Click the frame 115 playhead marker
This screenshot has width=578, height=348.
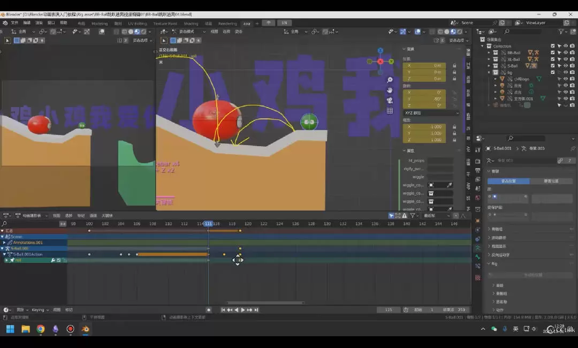[x=208, y=224]
